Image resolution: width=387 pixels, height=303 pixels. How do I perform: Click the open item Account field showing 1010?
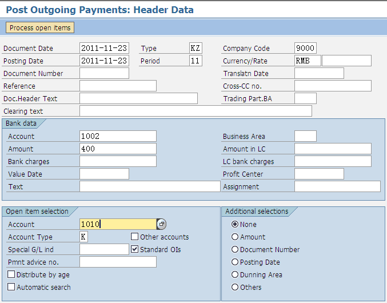click(118, 224)
